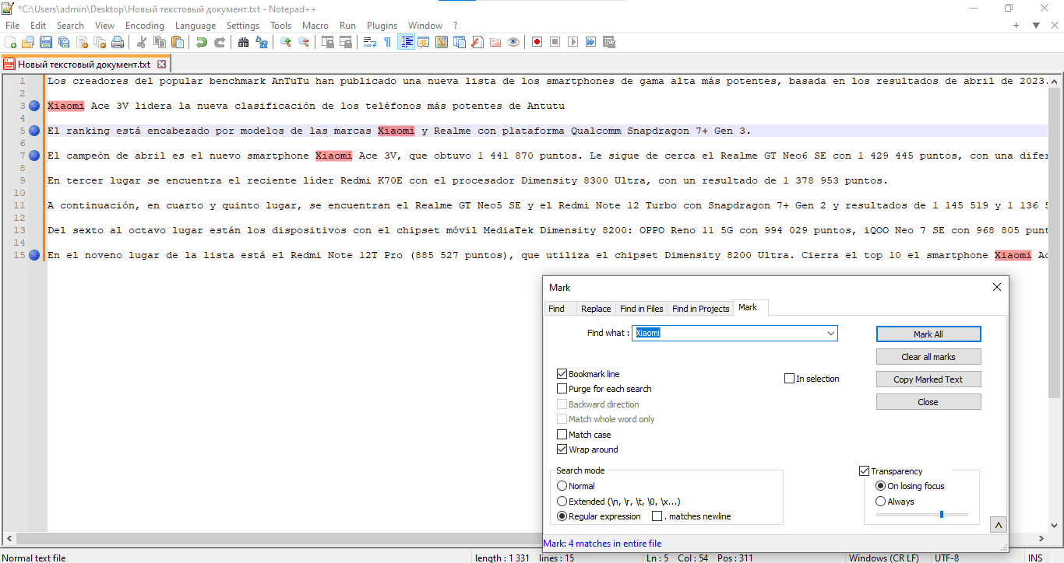Click the Zoom Out magnifier icon
Screen dimensions: 1064x563
tap(304, 42)
